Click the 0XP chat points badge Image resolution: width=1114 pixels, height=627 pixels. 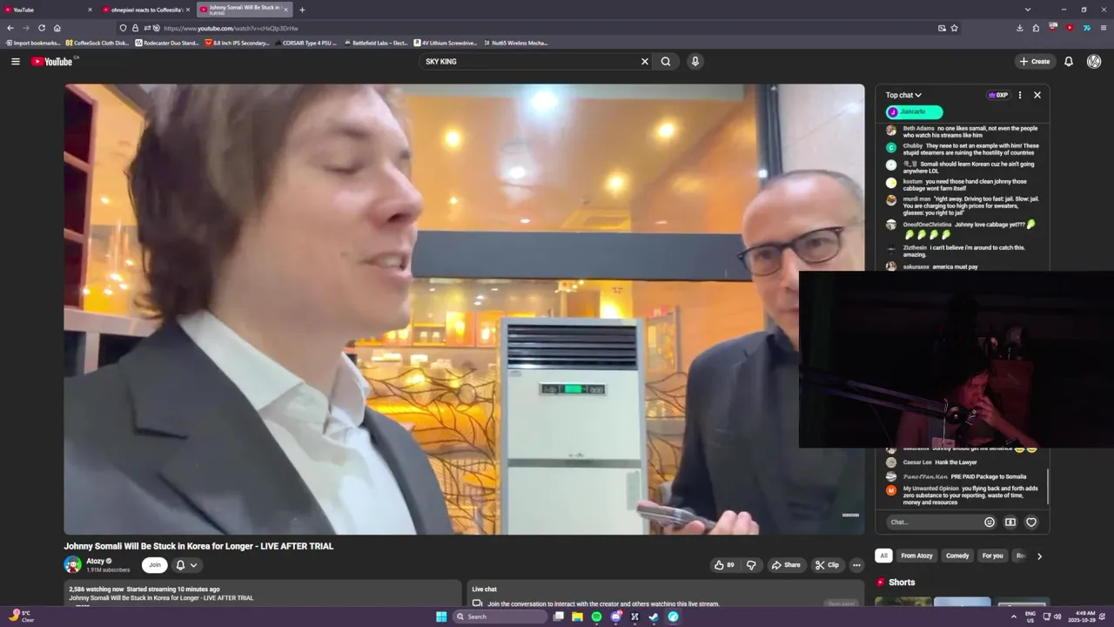(997, 95)
